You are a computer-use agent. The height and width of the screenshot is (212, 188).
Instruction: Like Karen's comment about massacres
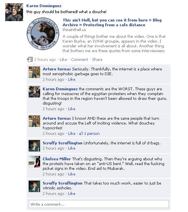72,109
